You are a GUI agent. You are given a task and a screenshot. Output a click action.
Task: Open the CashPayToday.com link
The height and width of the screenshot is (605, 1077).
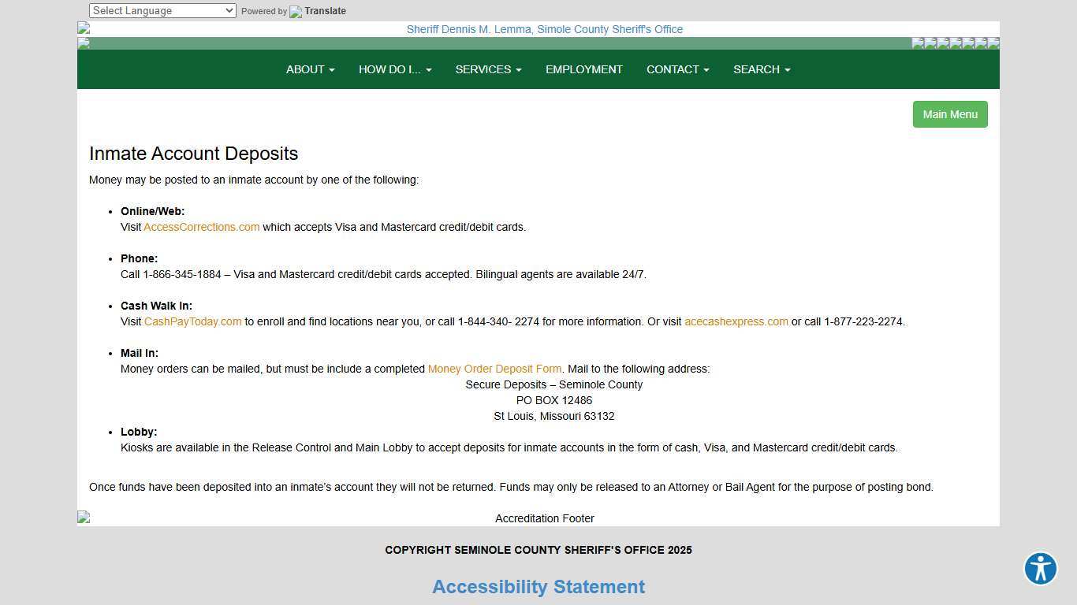(192, 321)
